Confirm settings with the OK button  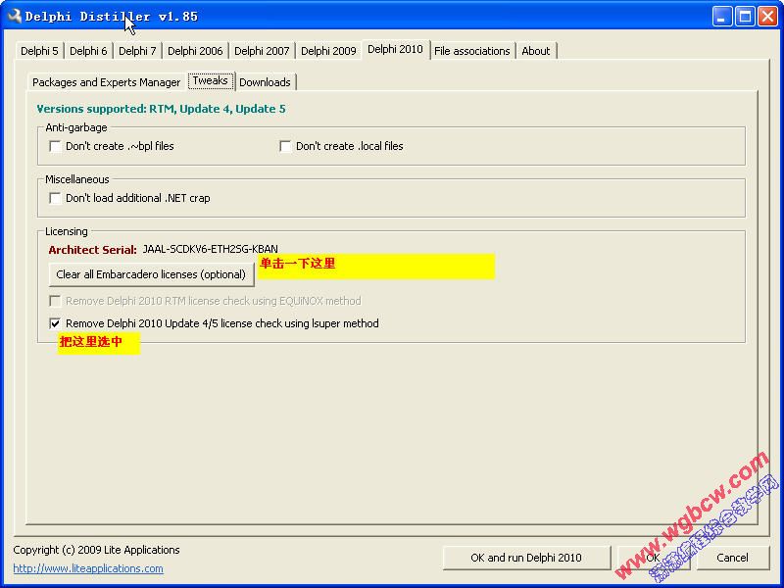pos(653,558)
